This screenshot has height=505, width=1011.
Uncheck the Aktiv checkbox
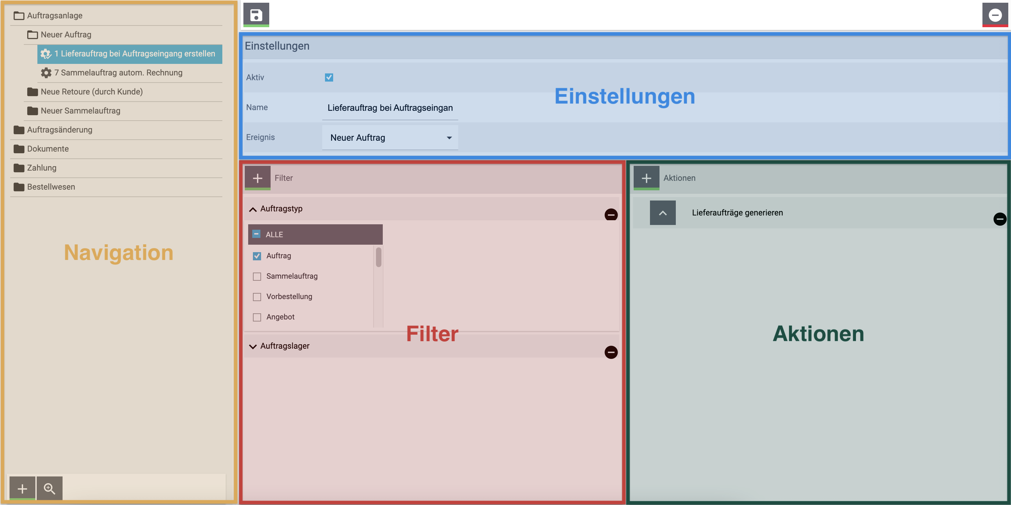[x=329, y=78]
